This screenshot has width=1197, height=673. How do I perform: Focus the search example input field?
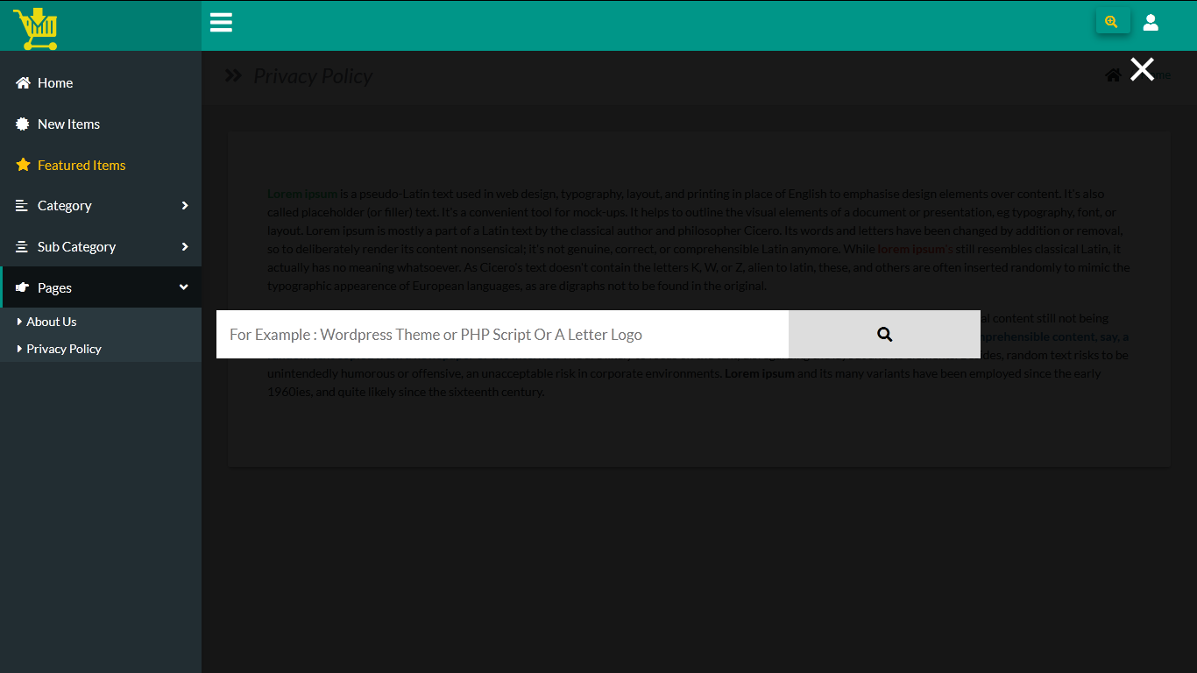502,334
